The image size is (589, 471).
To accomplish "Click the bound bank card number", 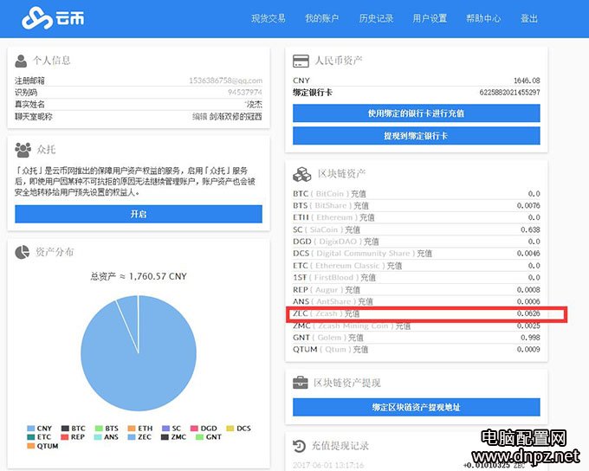I will (509, 93).
